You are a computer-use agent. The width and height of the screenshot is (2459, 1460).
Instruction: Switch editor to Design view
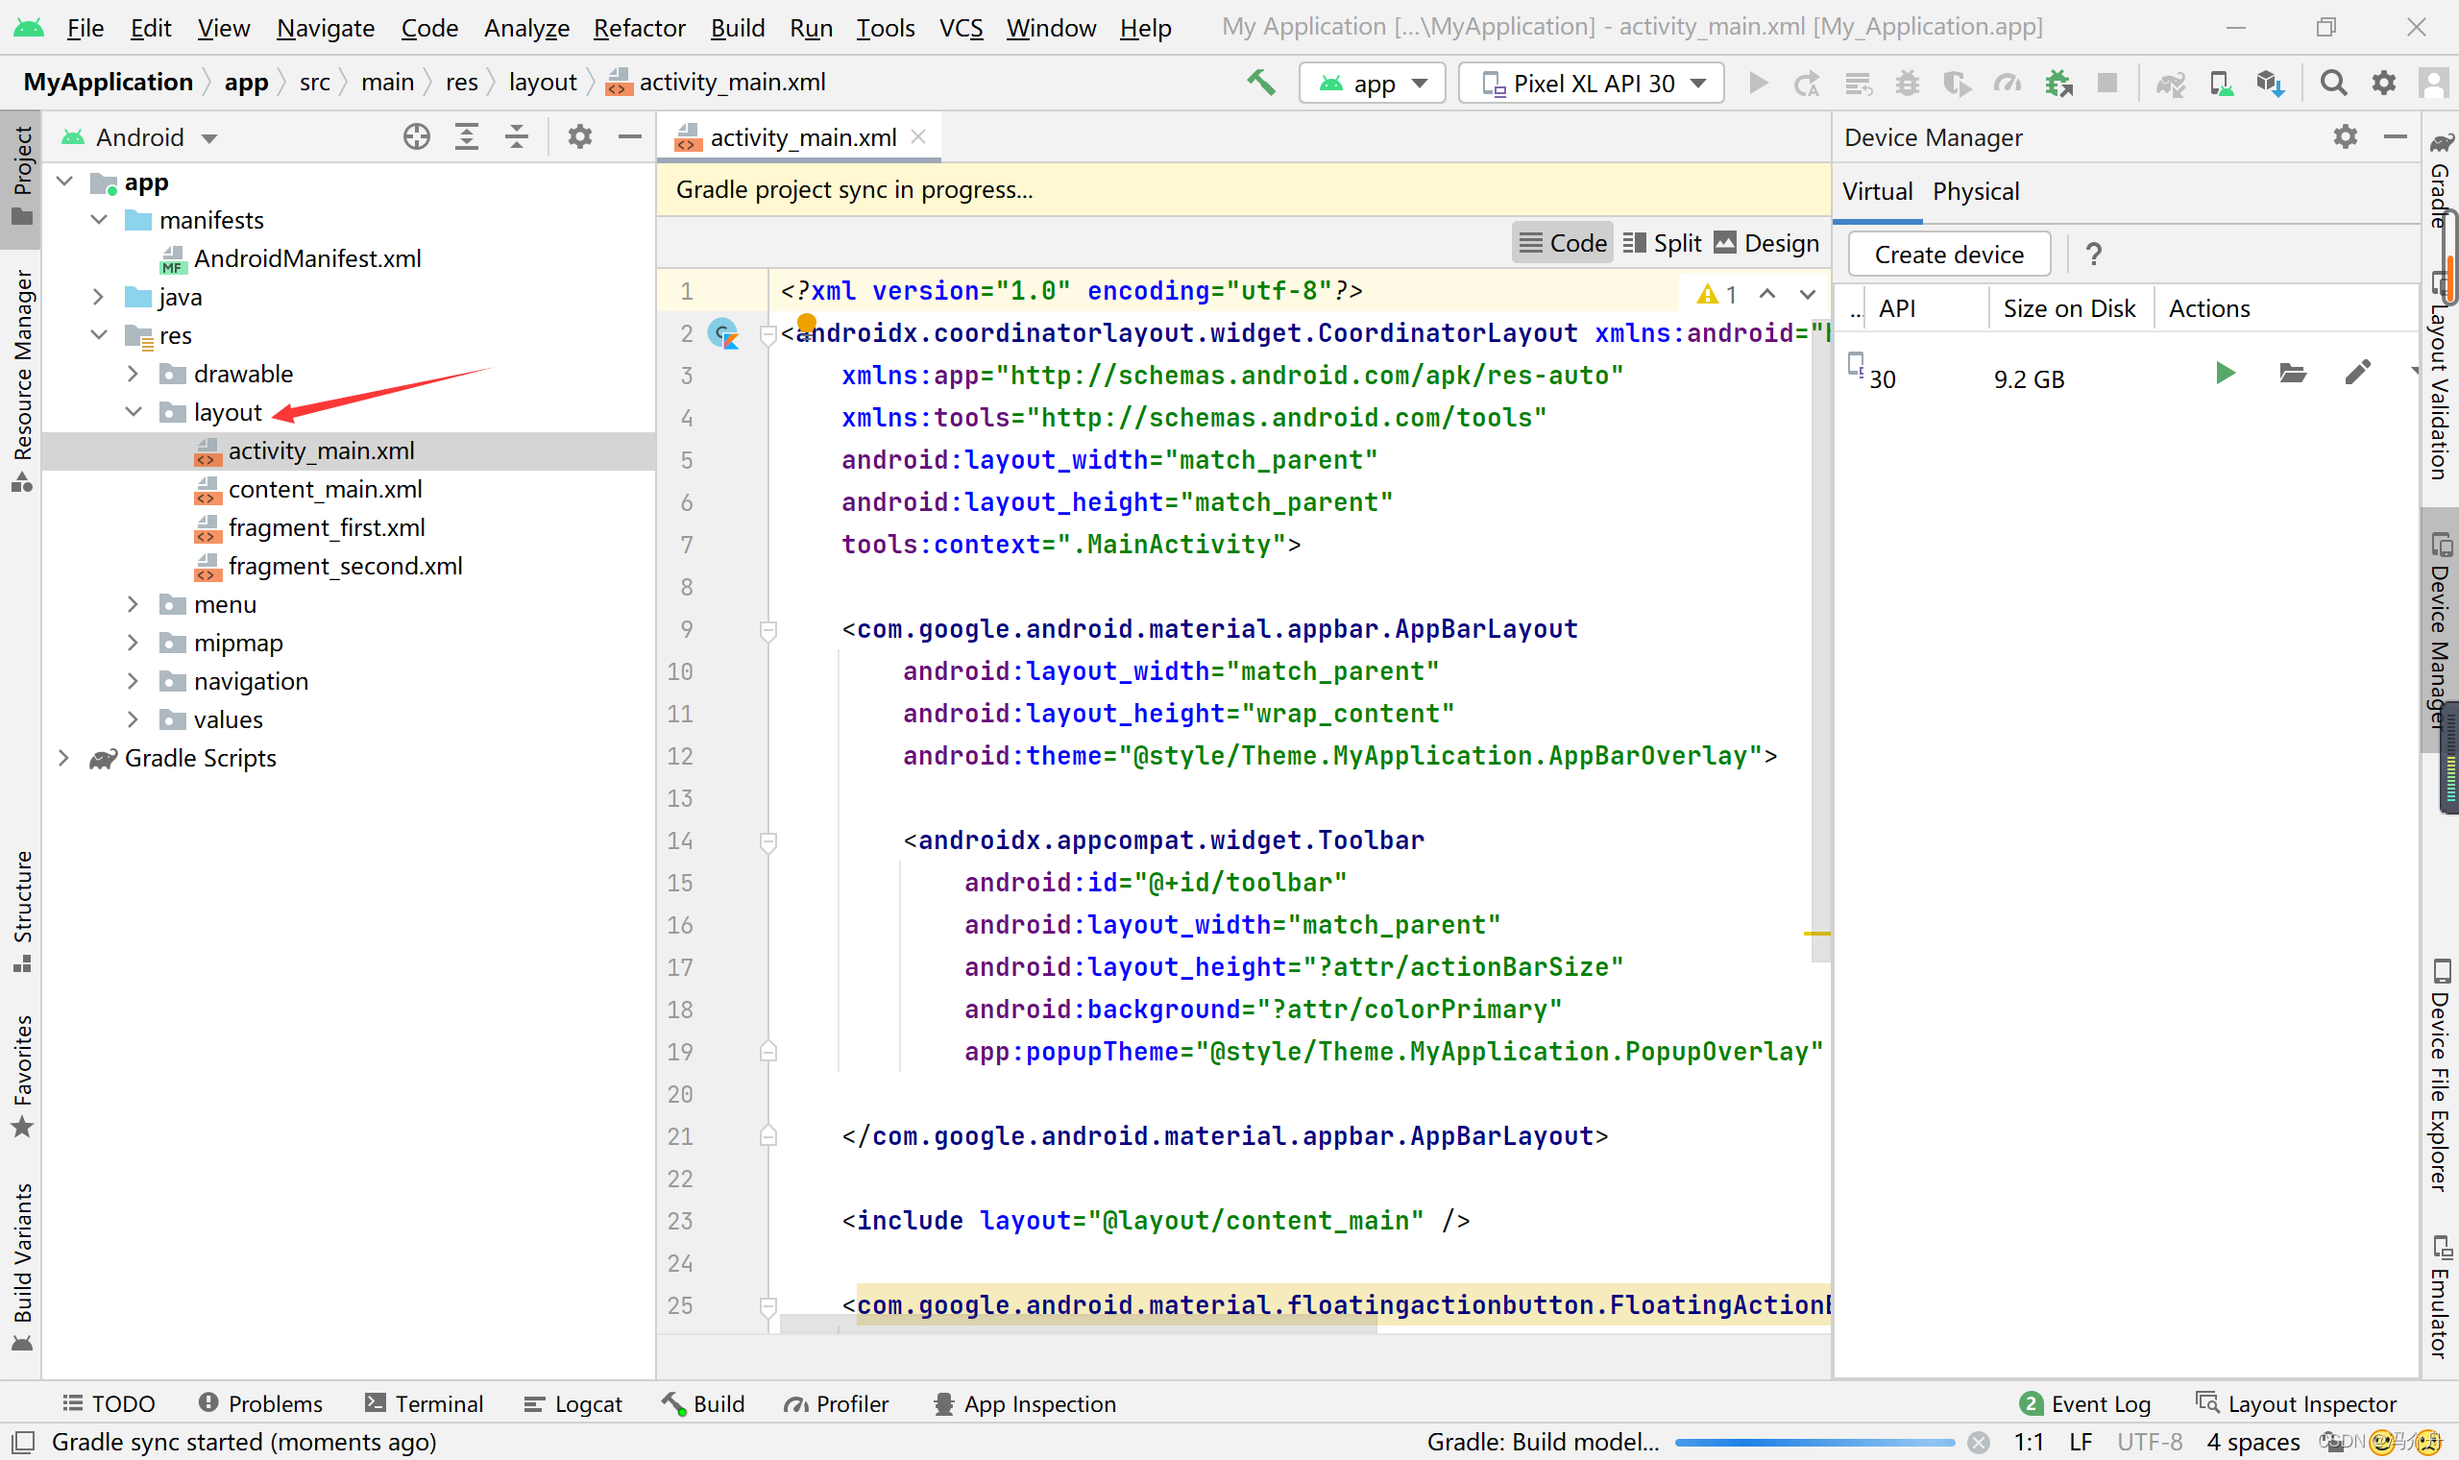pyautogui.click(x=1766, y=243)
